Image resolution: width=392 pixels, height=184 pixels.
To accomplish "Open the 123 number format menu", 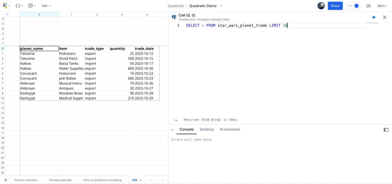I will point(46,6).
